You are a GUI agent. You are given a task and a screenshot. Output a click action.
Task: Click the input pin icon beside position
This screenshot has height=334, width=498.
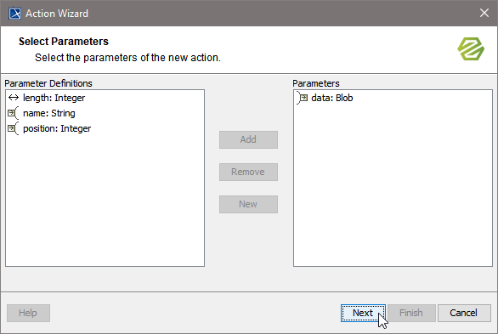[14, 128]
